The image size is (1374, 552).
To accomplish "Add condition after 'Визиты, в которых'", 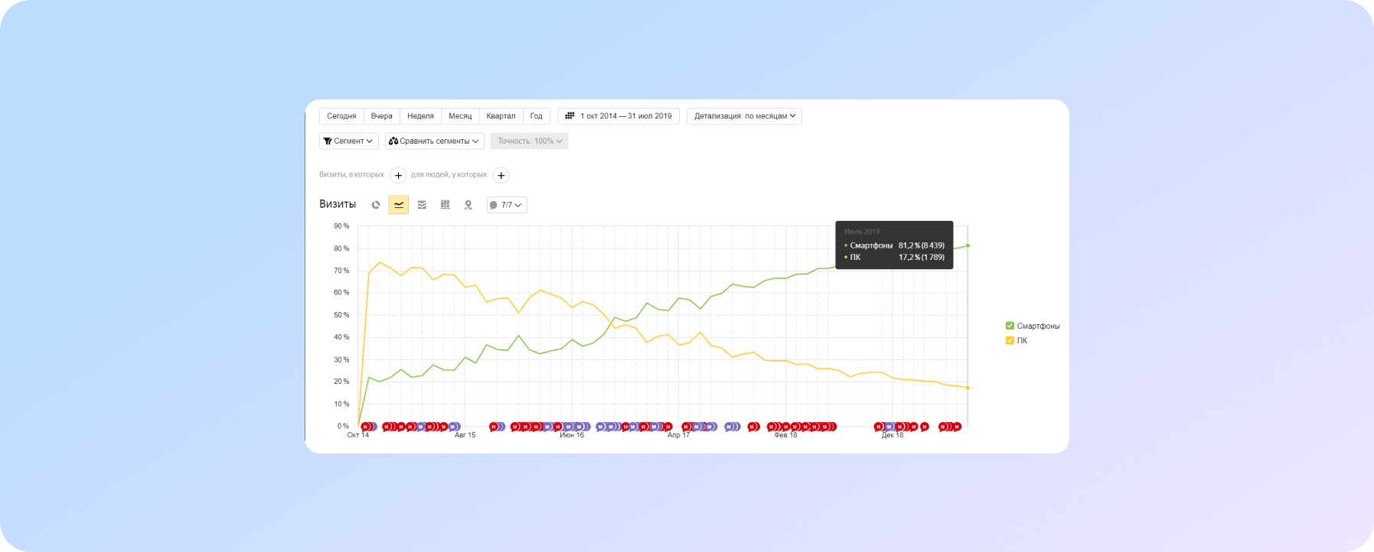I will pos(398,175).
